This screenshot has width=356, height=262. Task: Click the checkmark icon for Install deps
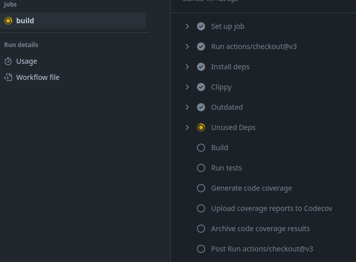coord(201,67)
